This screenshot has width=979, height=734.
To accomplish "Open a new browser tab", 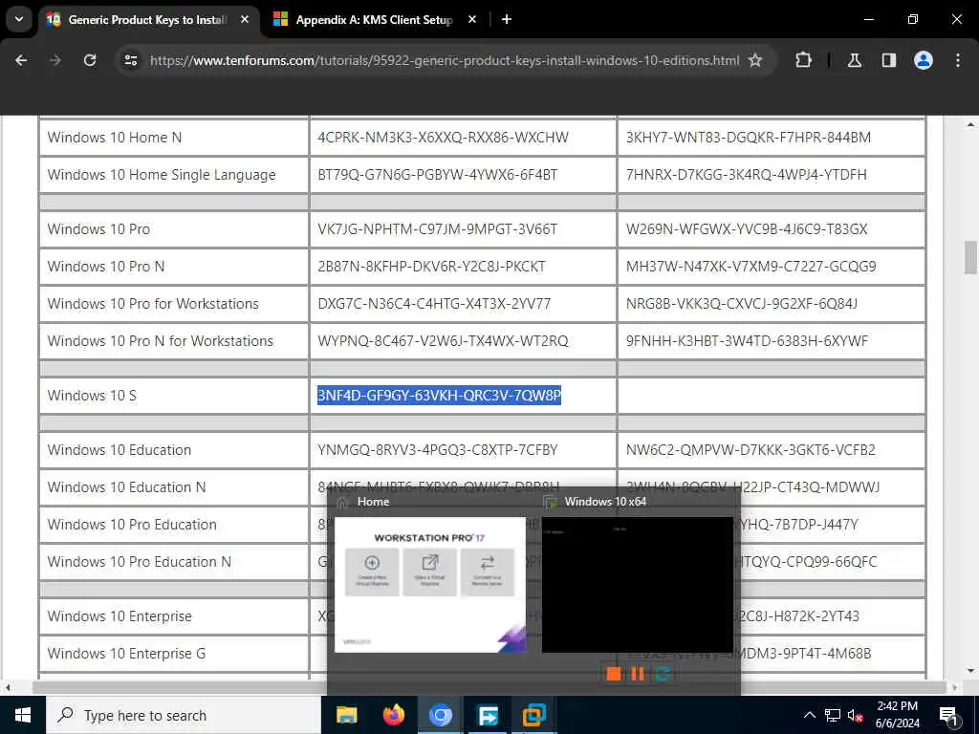I will pos(507,19).
